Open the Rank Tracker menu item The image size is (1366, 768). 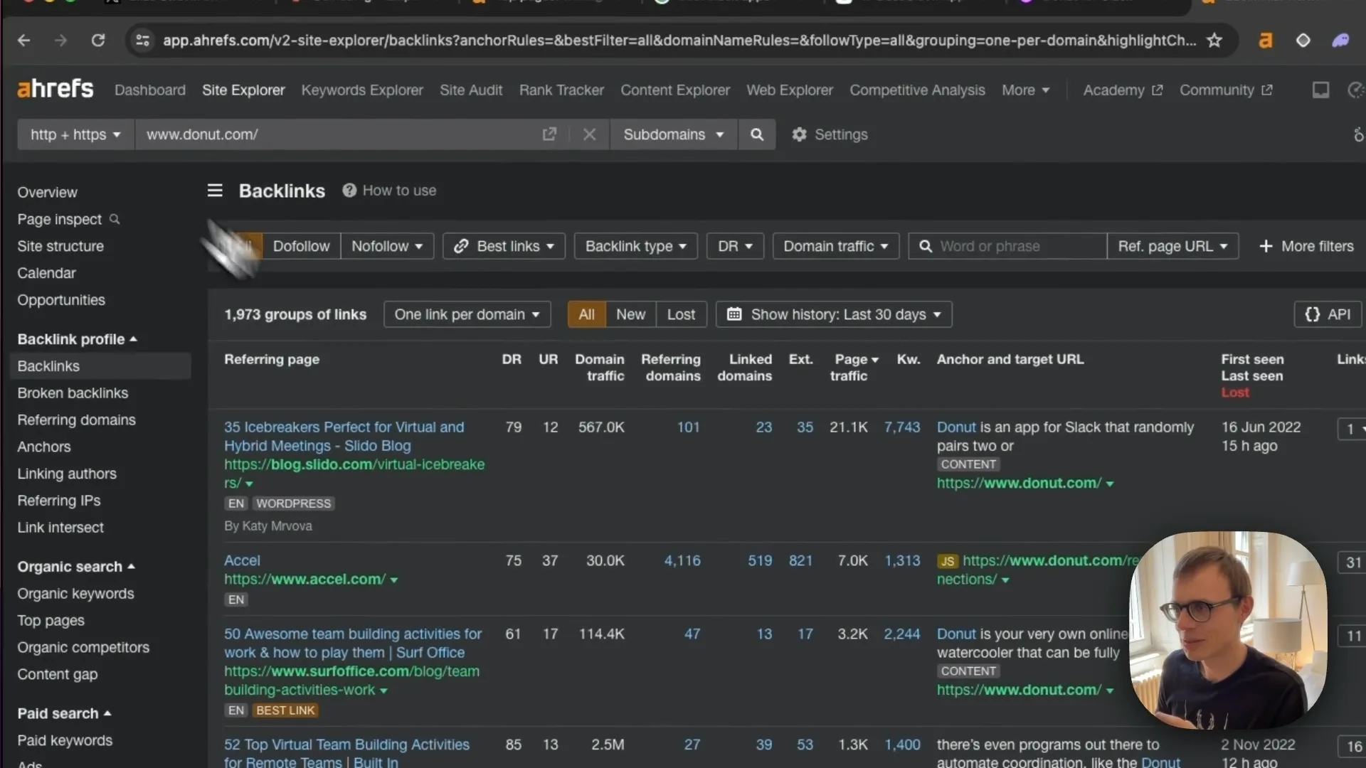click(561, 90)
